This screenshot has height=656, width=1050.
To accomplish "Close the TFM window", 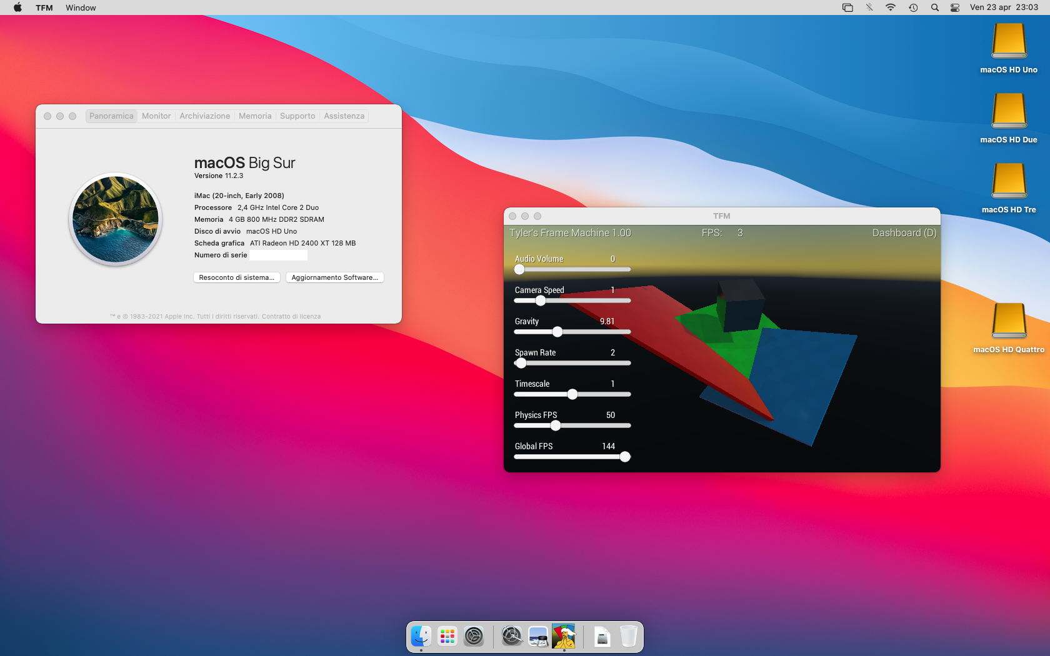I will (512, 216).
